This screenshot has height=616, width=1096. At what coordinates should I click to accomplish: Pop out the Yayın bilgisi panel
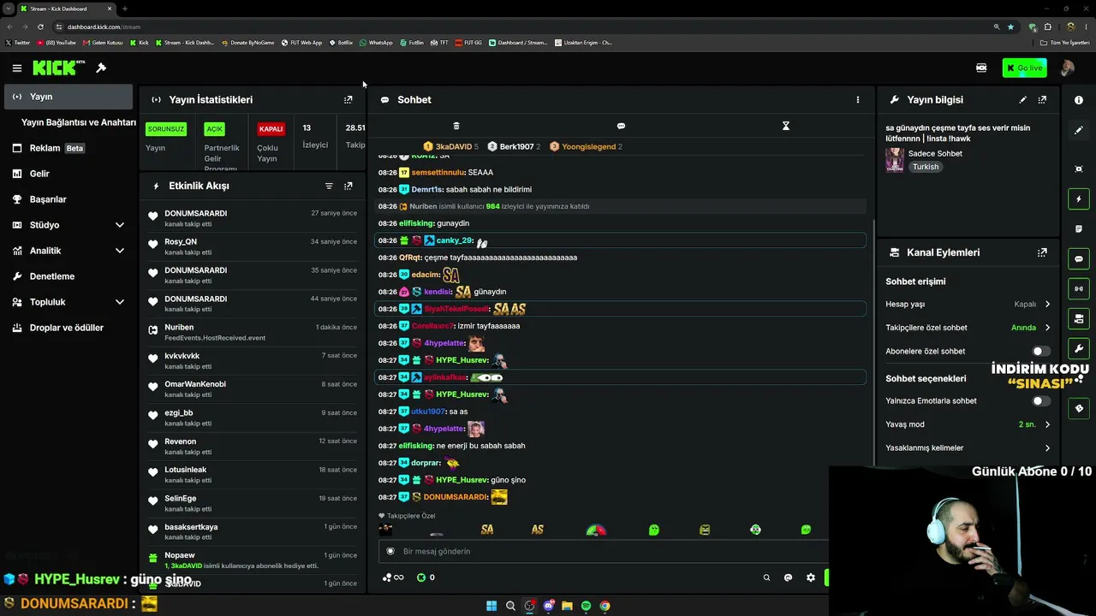coord(1042,100)
